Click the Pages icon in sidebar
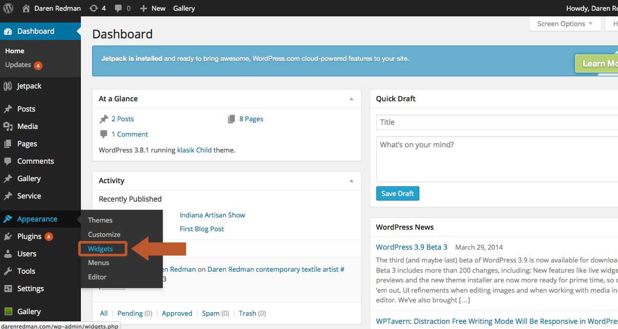 [8, 144]
